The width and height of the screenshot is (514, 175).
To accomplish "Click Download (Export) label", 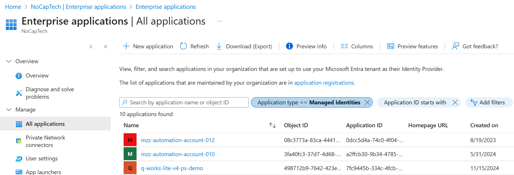I will (x=249, y=46).
